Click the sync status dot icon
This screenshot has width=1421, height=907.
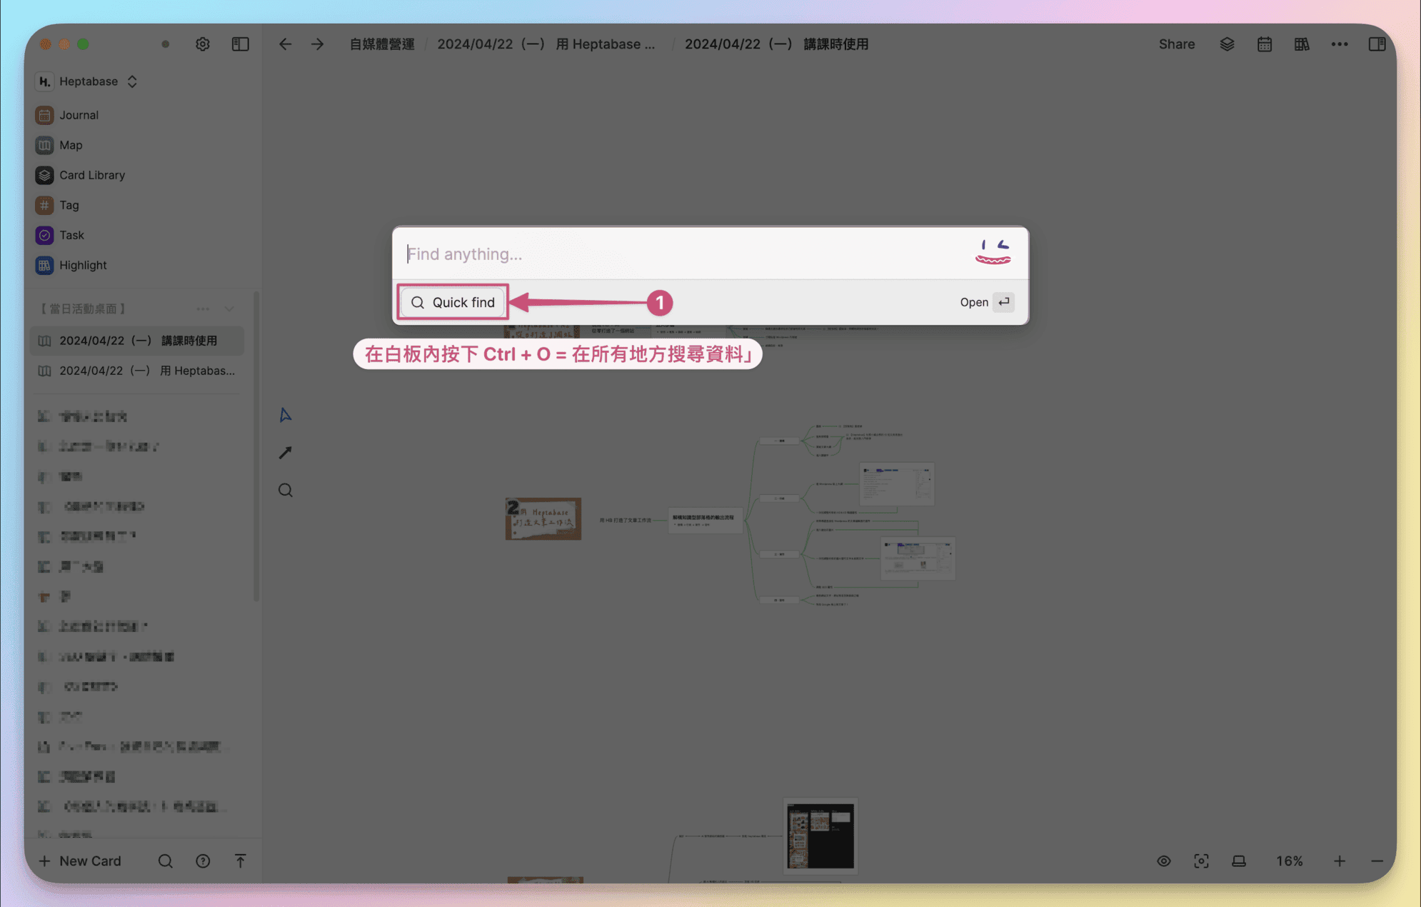[166, 44]
